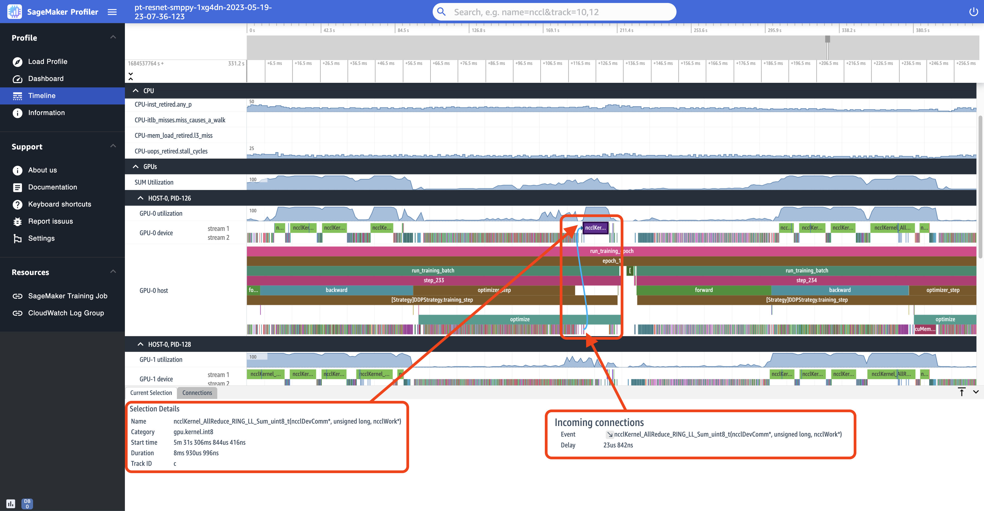Select the Current Selection tab

point(150,393)
